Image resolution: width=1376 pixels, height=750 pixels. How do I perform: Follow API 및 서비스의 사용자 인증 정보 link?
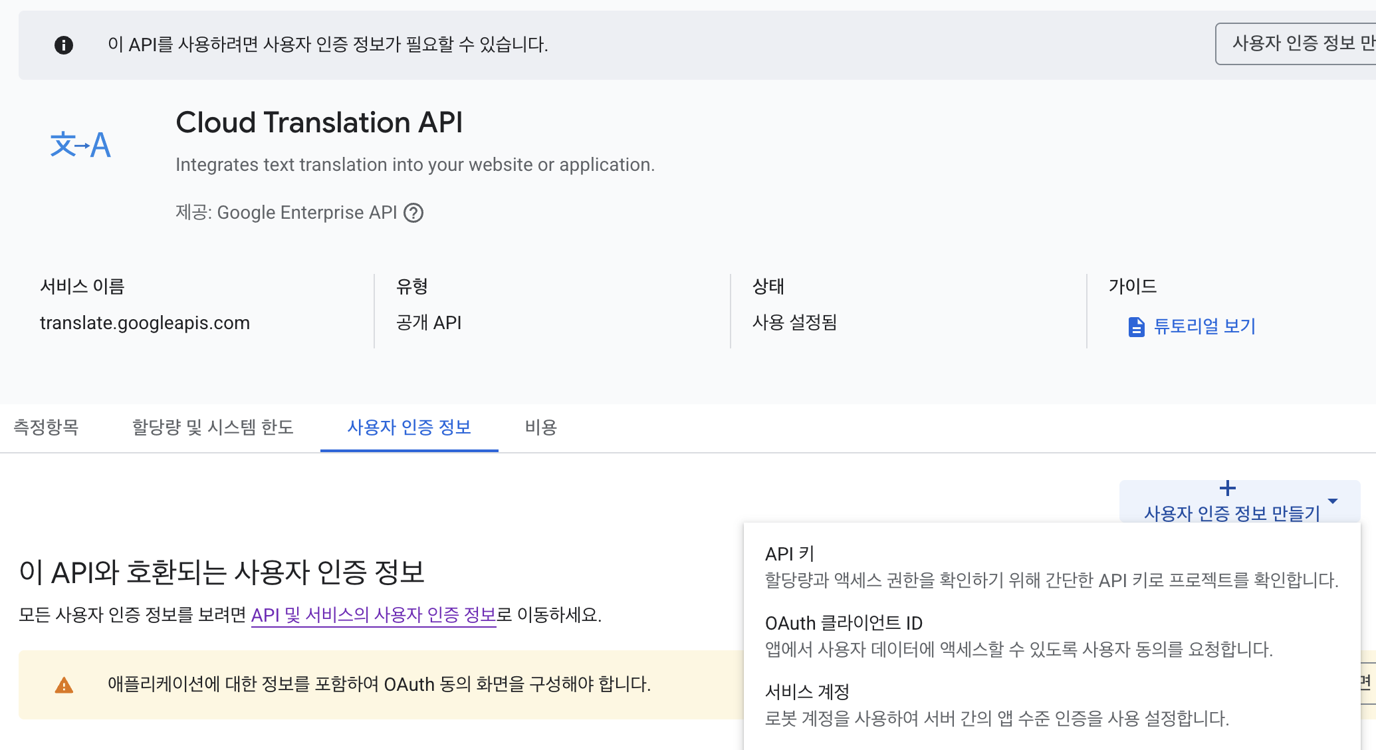(373, 615)
